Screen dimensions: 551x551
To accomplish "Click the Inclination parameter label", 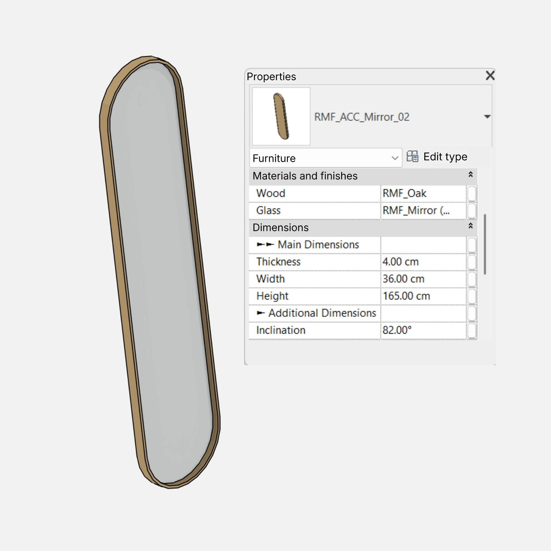I will coord(281,330).
